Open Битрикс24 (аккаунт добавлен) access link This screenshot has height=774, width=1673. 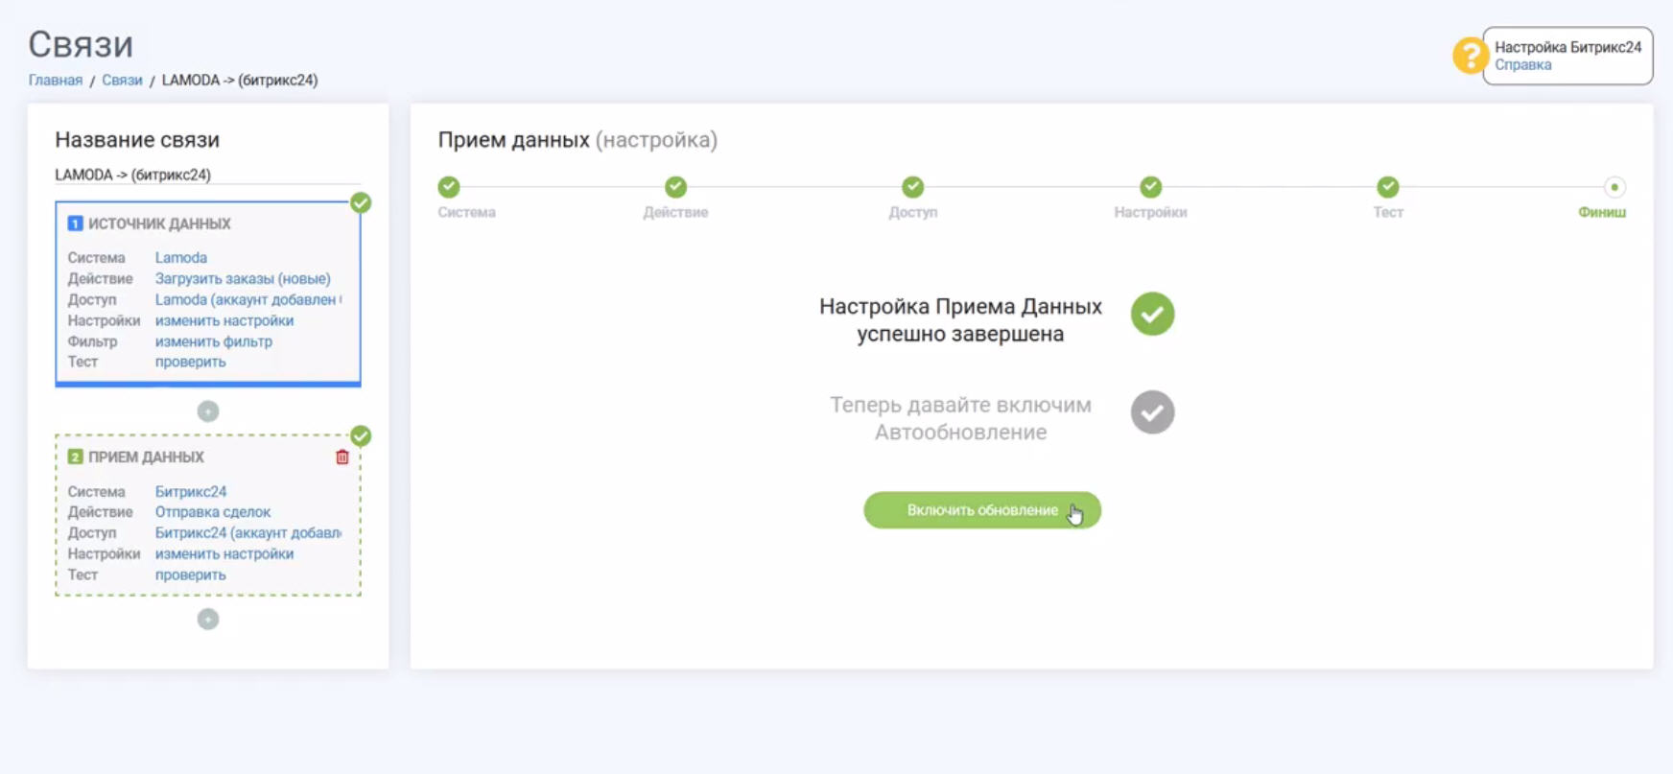pyautogui.click(x=248, y=533)
